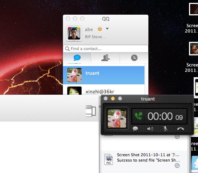This screenshot has height=173, width=198.
Task: Mute the microphone in the call window
Action: [165, 129]
